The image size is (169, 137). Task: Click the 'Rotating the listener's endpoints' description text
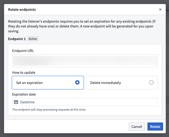click(x=82, y=26)
